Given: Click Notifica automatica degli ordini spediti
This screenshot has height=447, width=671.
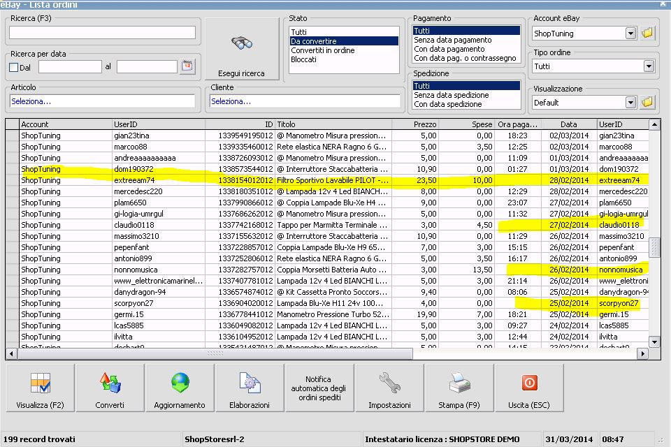Looking at the screenshot, I should pyautogui.click(x=319, y=389).
